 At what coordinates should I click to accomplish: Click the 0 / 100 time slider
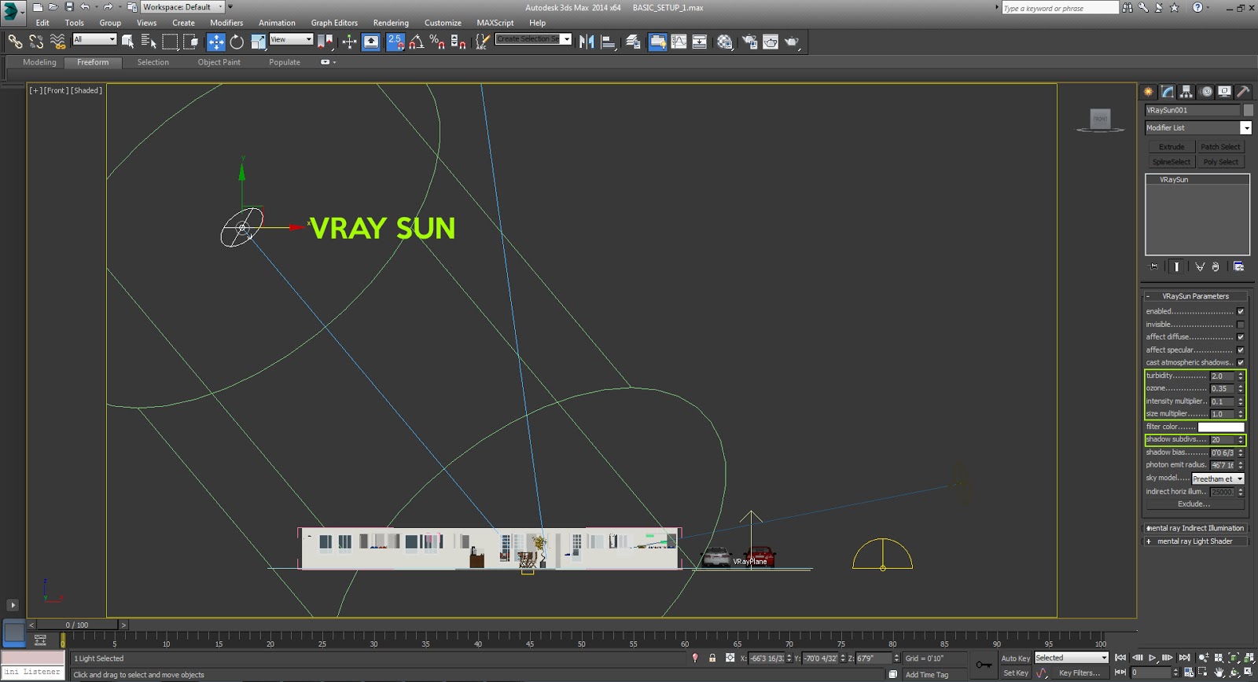[x=77, y=625]
